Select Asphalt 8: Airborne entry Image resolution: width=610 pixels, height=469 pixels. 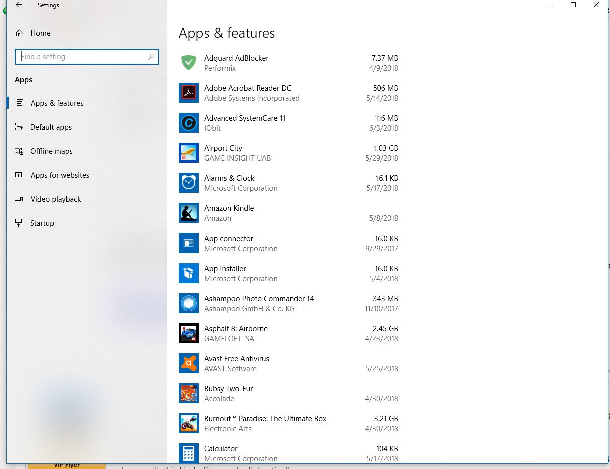point(289,333)
